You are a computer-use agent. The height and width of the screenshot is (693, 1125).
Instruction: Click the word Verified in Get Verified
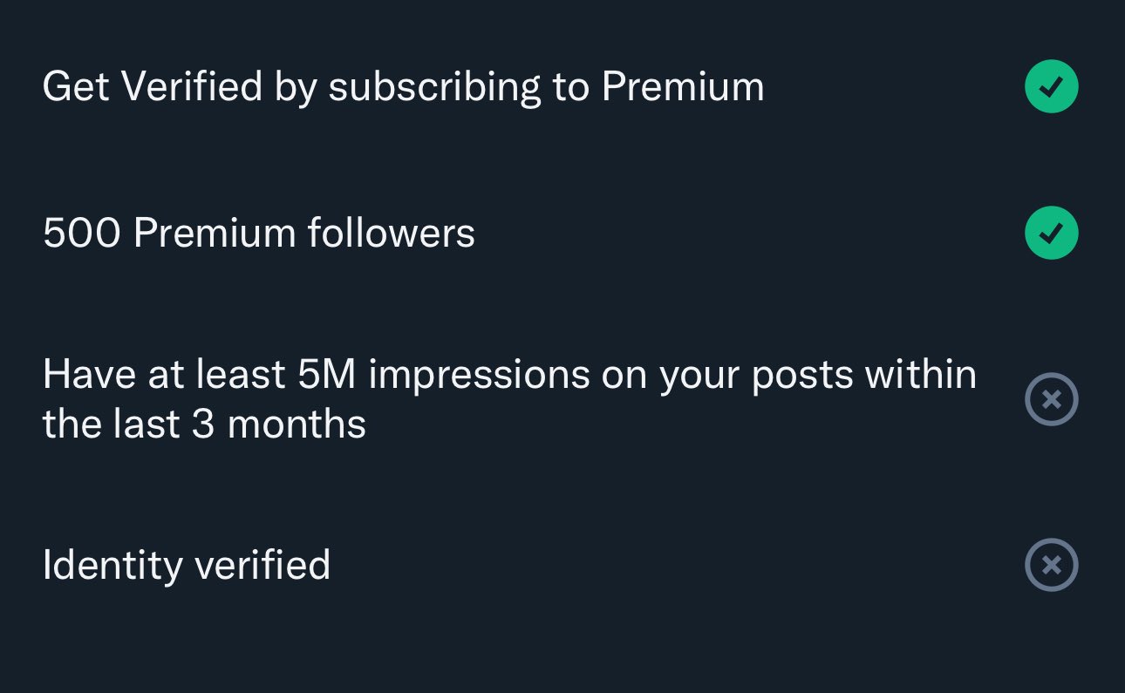pos(192,86)
